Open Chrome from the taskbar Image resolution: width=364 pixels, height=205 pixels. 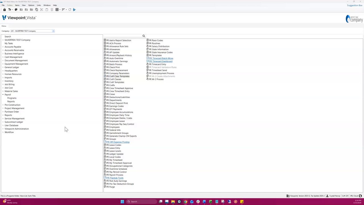point(185,202)
